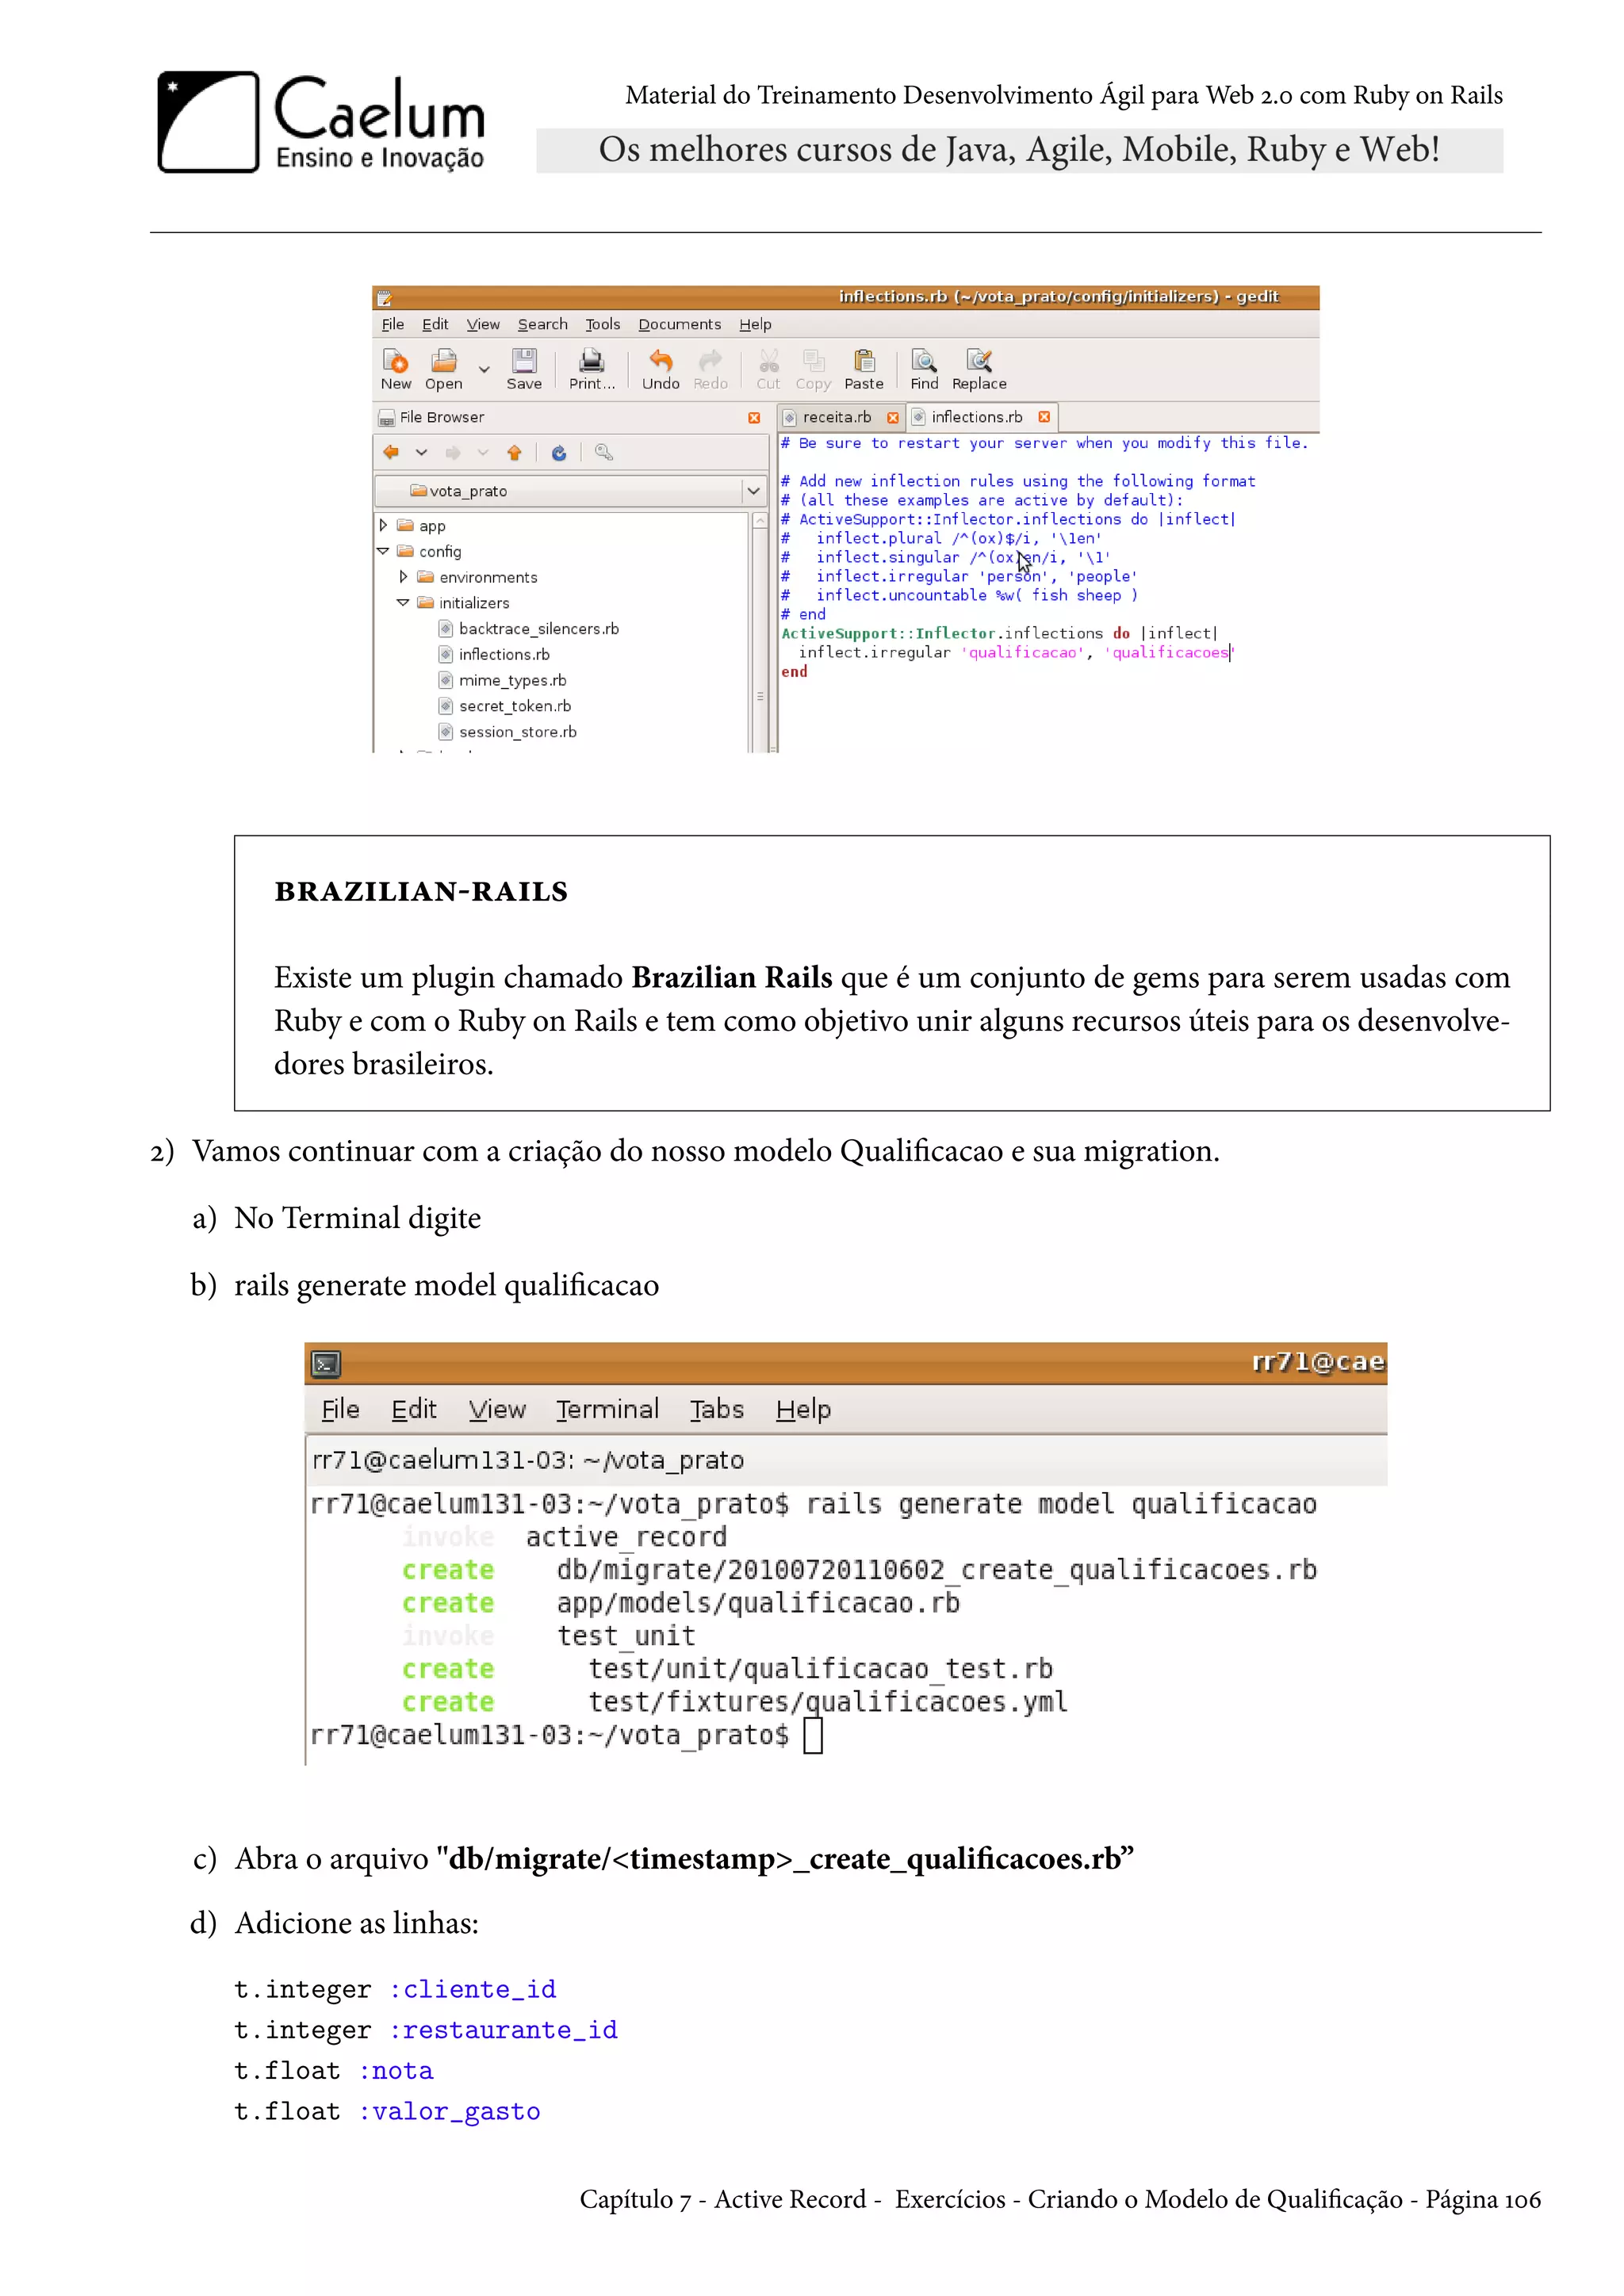Open the vota_prato location combo box
1624x2296 pixels.
[x=571, y=491]
